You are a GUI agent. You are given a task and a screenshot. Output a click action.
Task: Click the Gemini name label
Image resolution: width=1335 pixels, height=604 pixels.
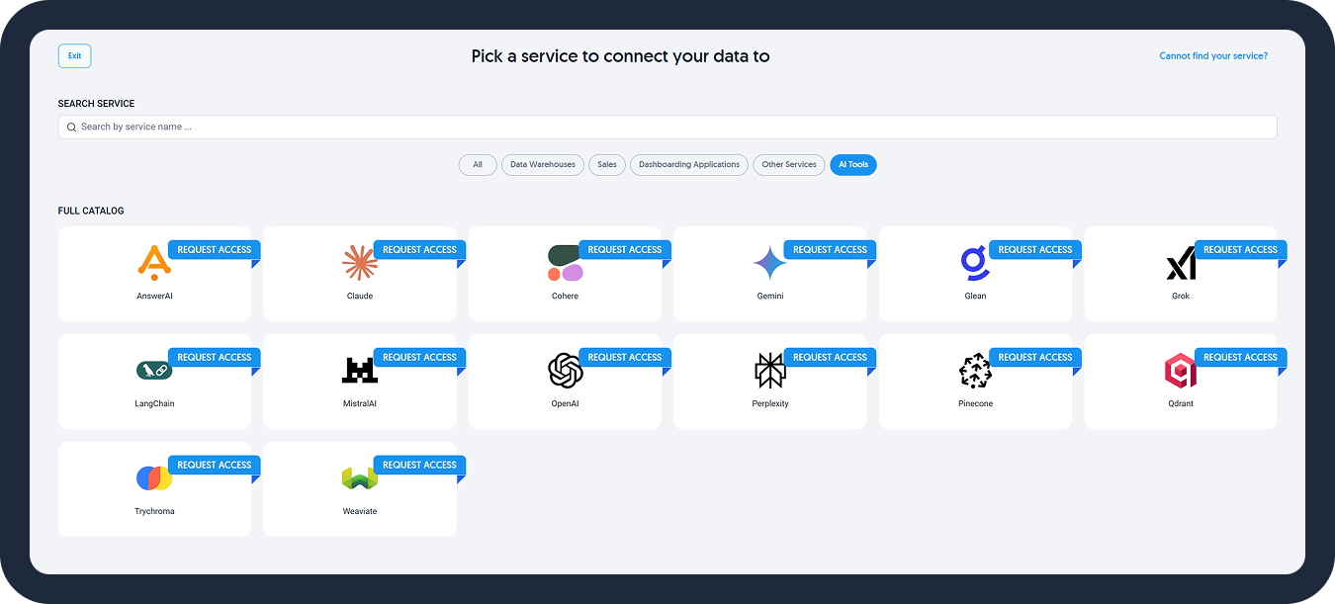[x=769, y=297]
